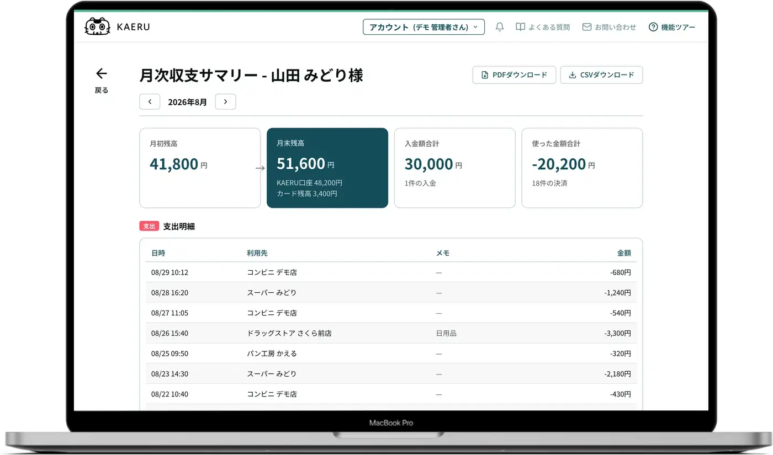Image resolution: width=773 pixels, height=455 pixels.
Task: Click the メモ column header
Action: click(443, 253)
